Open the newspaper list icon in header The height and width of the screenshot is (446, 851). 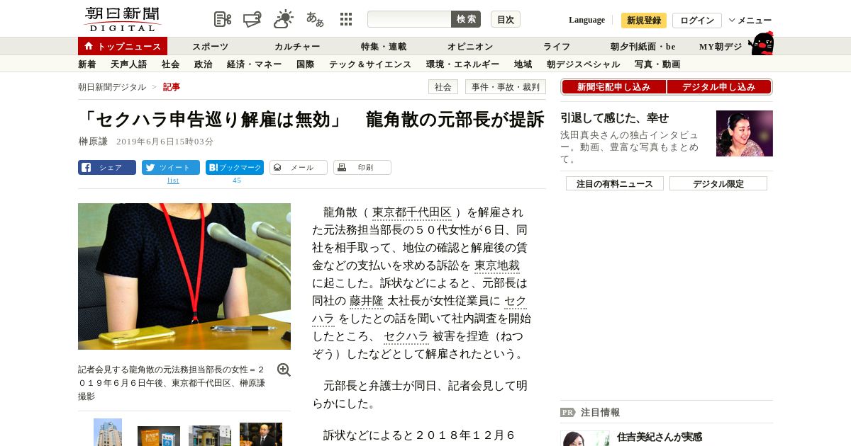[x=223, y=19]
